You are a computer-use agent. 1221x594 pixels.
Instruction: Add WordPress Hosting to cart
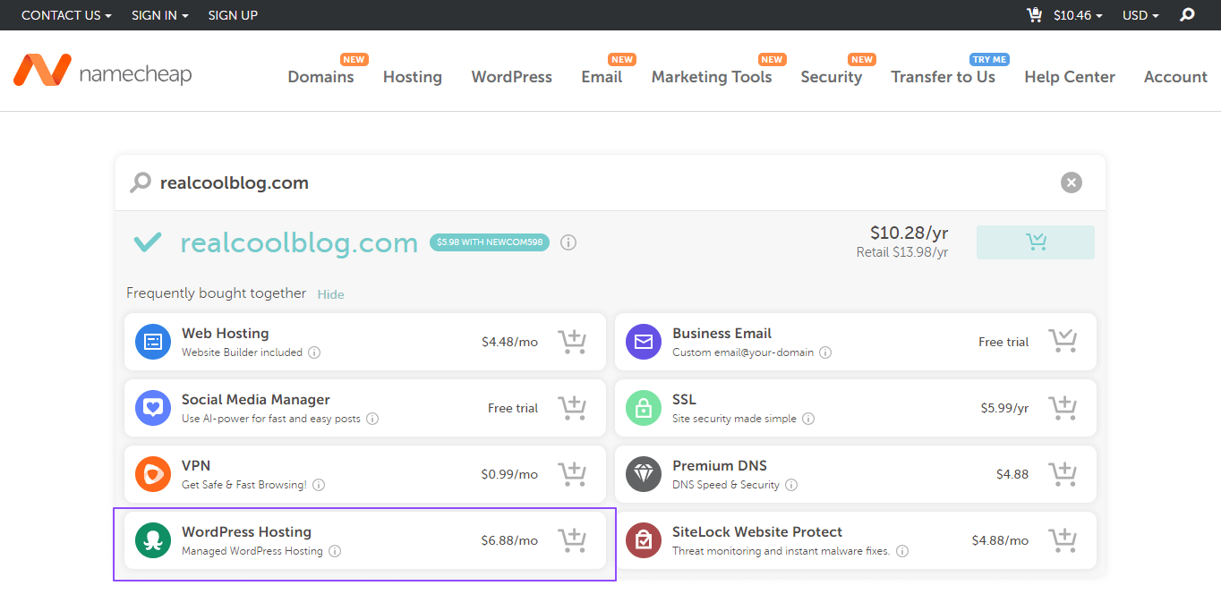click(572, 540)
